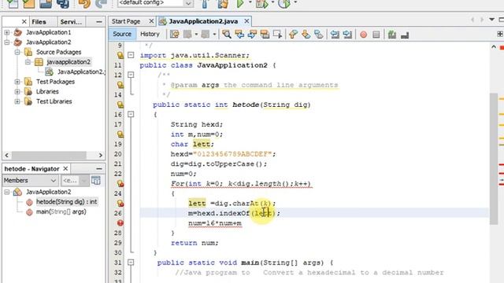Click Clean and Build Project icon
The height and width of the screenshot is (283, 504).
pyautogui.click(x=223, y=4)
